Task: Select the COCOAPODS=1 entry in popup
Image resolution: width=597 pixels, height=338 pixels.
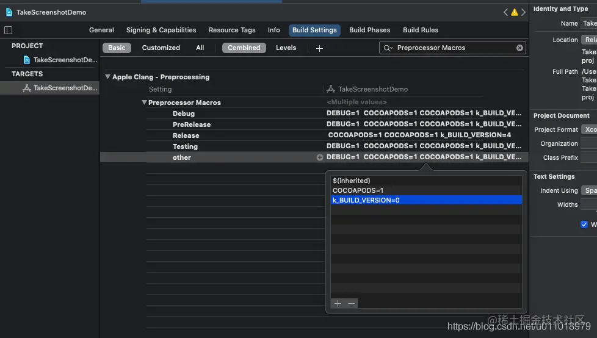Action: [x=426, y=190]
